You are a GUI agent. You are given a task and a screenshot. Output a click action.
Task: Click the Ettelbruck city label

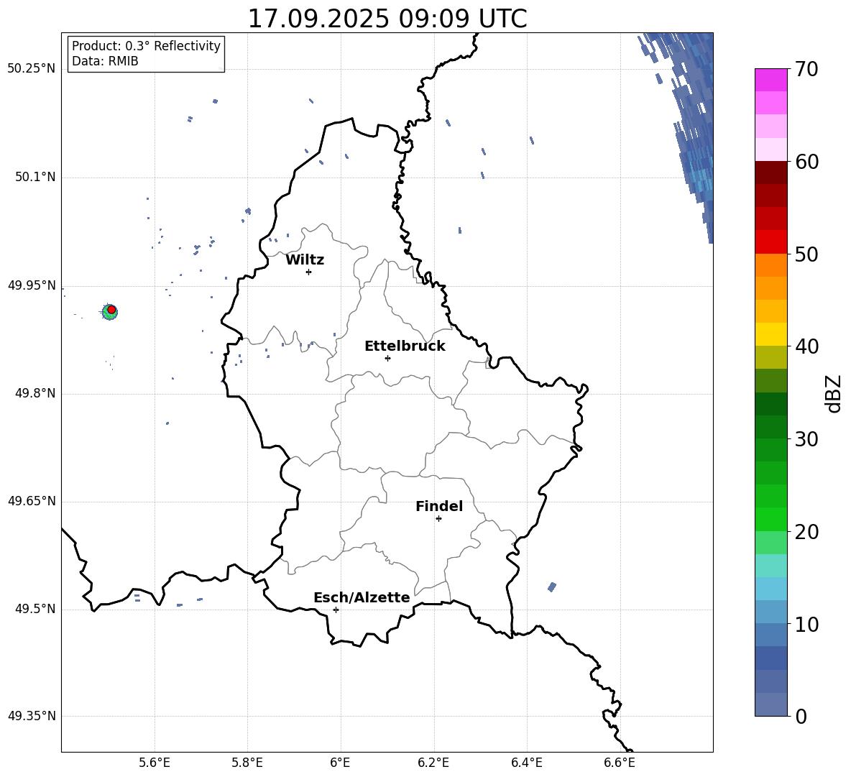405,346
